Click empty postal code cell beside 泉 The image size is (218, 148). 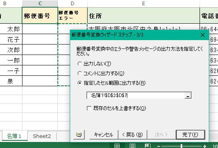(x=40, y=81)
